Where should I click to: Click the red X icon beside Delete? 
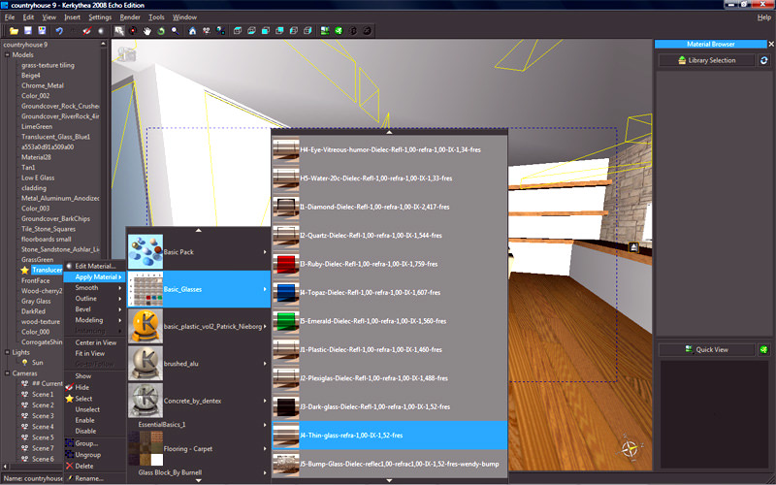point(69,466)
